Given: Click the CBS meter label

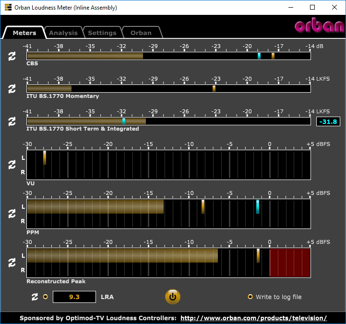Looking at the screenshot, I should 32,63.
